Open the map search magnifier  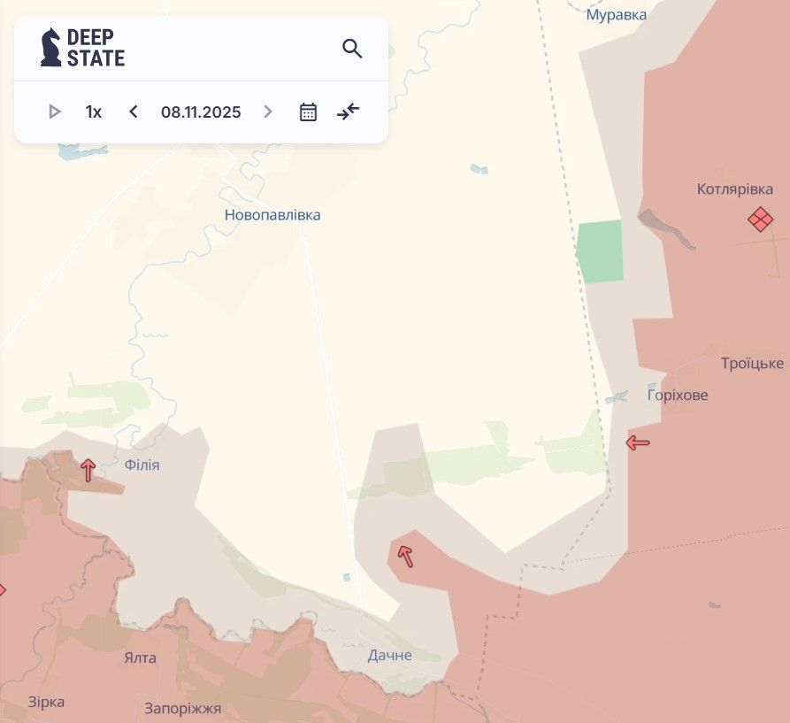tap(352, 49)
